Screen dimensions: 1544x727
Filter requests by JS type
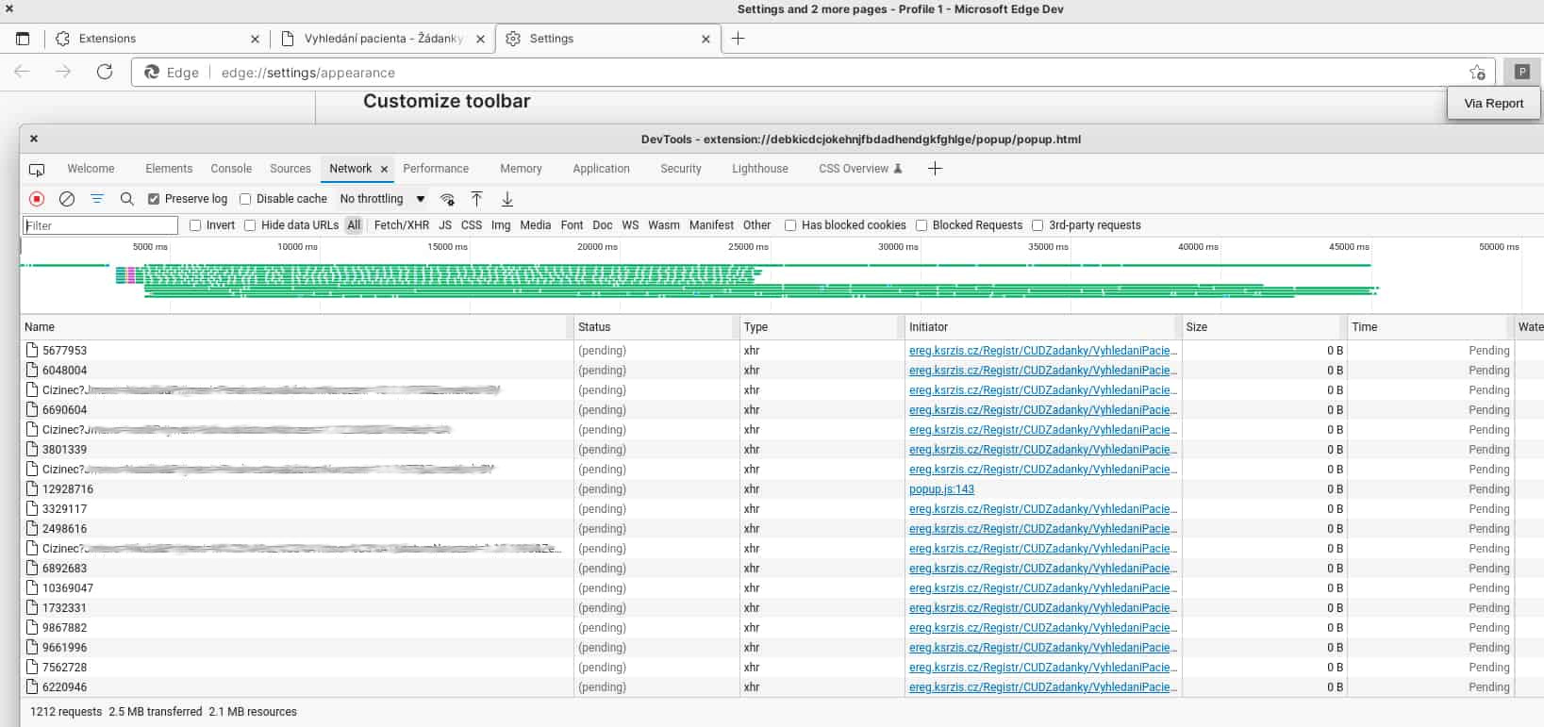pos(445,225)
